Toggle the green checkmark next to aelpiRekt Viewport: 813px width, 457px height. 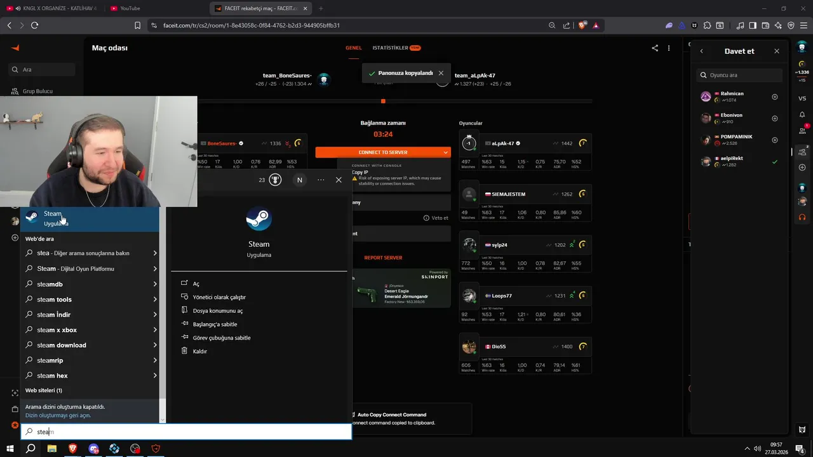coord(774,162)
